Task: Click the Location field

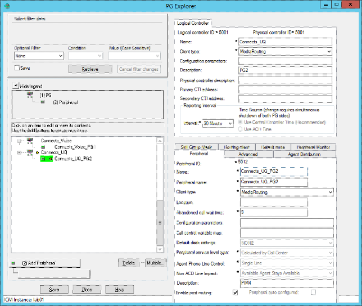Action: coord(274,202)
